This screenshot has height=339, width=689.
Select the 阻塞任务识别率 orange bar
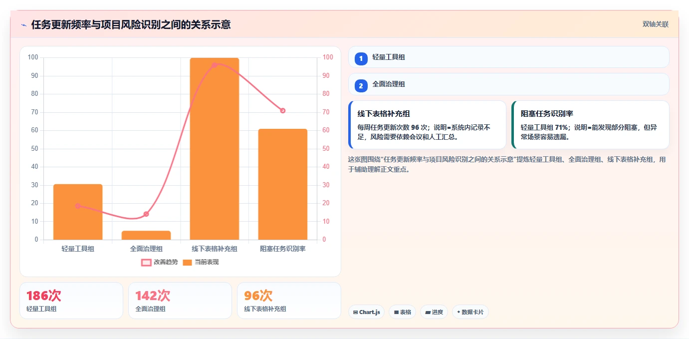[x=283, y=184]
